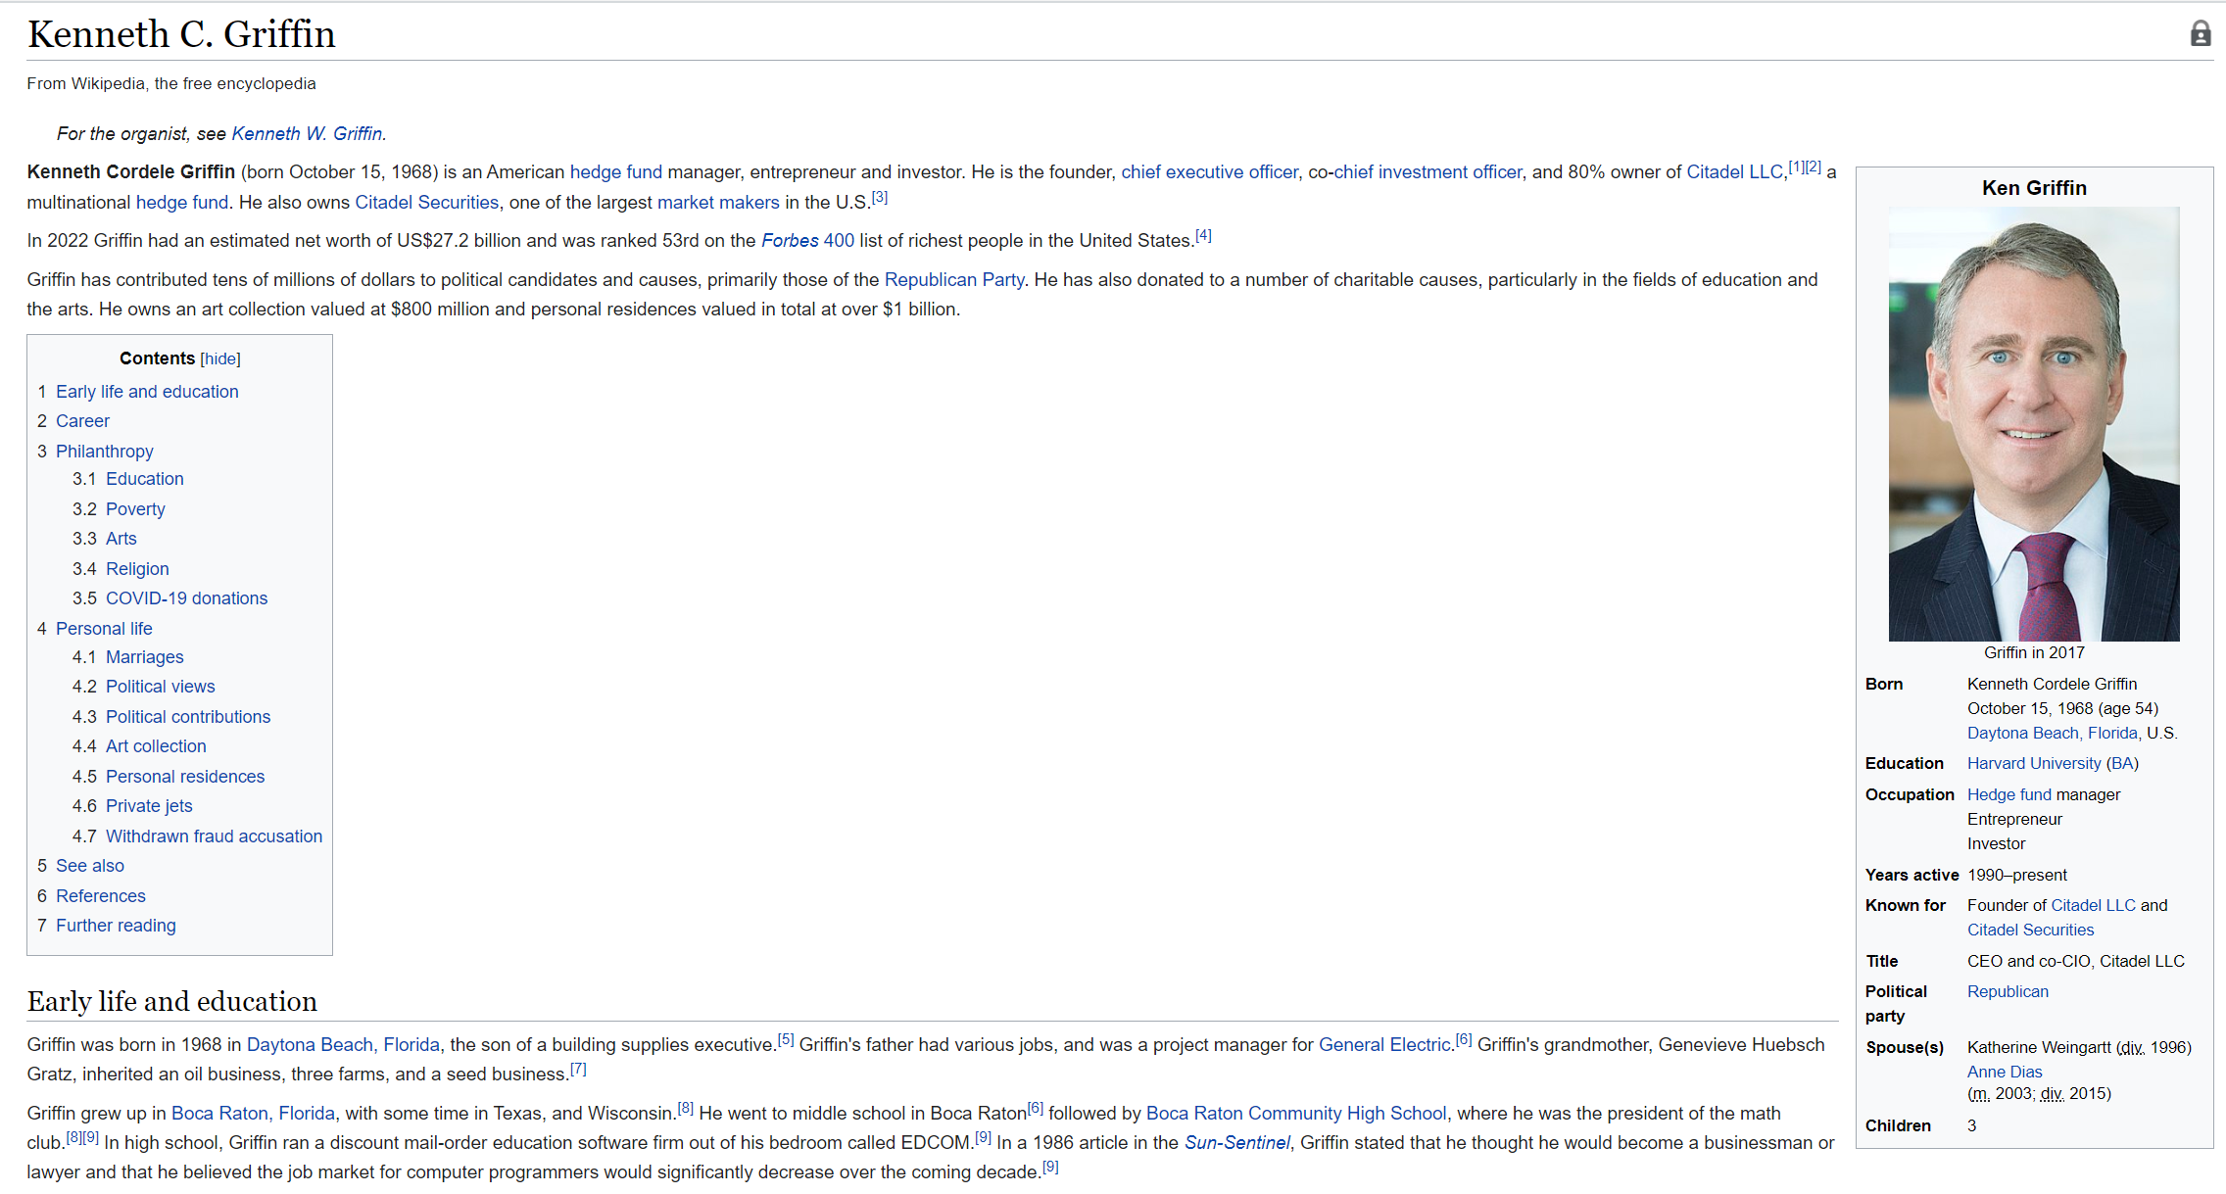Viewport: 2226px width, 1194px height.
Task: Jump to citation reference [4]
Action: tap(1203, 235)
